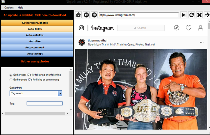Open the Options menu
This screenshot has width=210, height=135.
point(9,8)
